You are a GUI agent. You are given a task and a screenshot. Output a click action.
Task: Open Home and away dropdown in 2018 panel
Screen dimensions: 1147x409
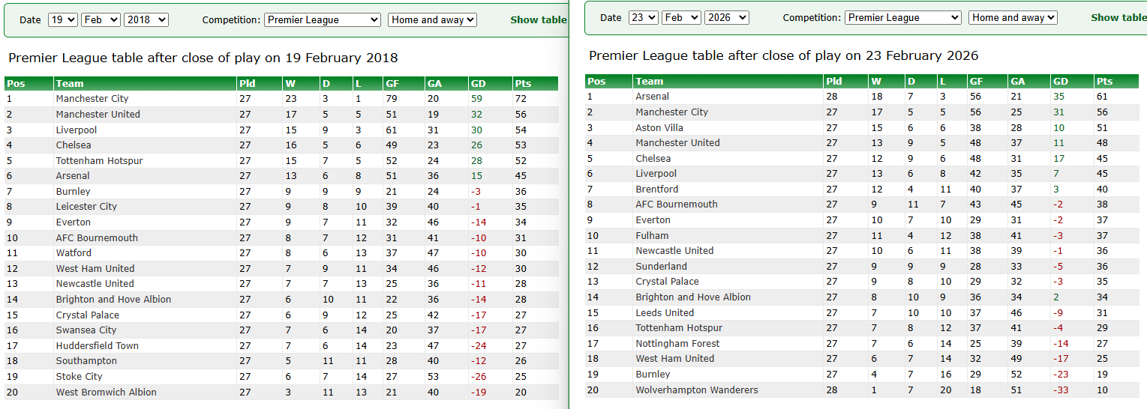point(432,20)
